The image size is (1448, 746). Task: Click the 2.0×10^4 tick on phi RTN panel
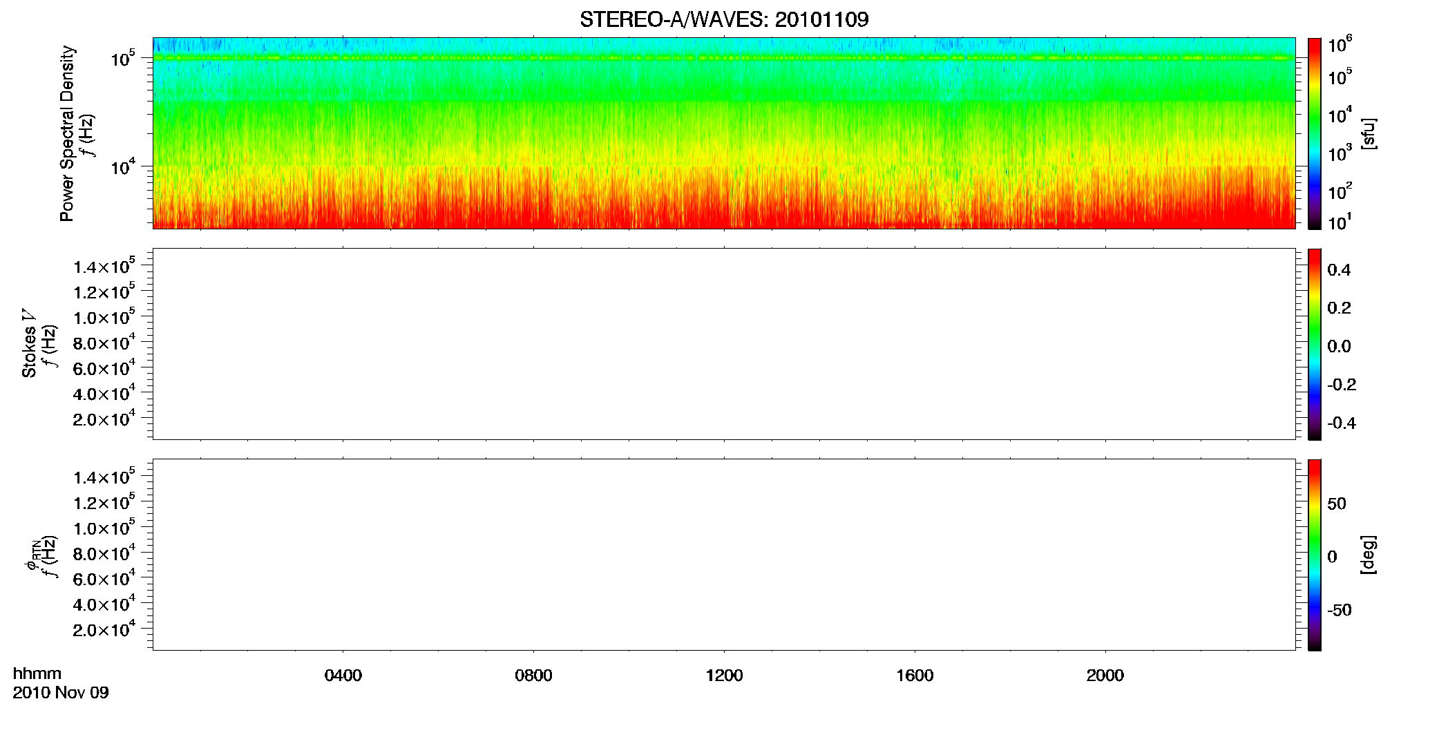click(104, 629)
